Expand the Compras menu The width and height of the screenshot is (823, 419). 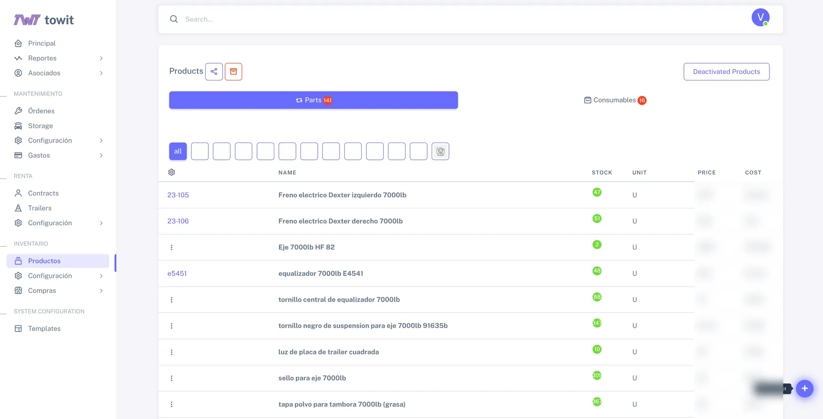(x=58, y=291)
